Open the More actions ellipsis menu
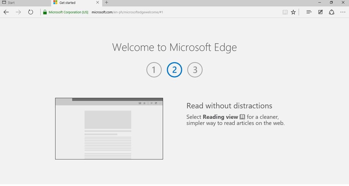 [x=342, y=12]
